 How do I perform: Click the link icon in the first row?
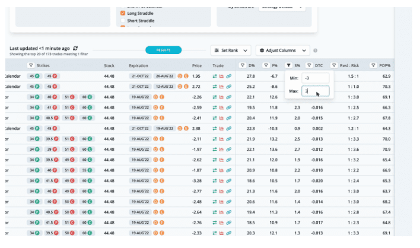pyautogui.click(x=229, y=77)
